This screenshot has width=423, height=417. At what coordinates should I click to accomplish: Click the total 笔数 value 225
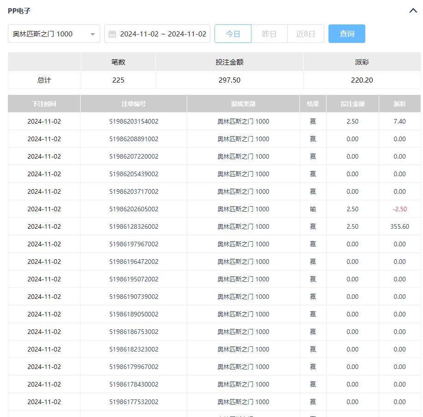pos(118,80)
